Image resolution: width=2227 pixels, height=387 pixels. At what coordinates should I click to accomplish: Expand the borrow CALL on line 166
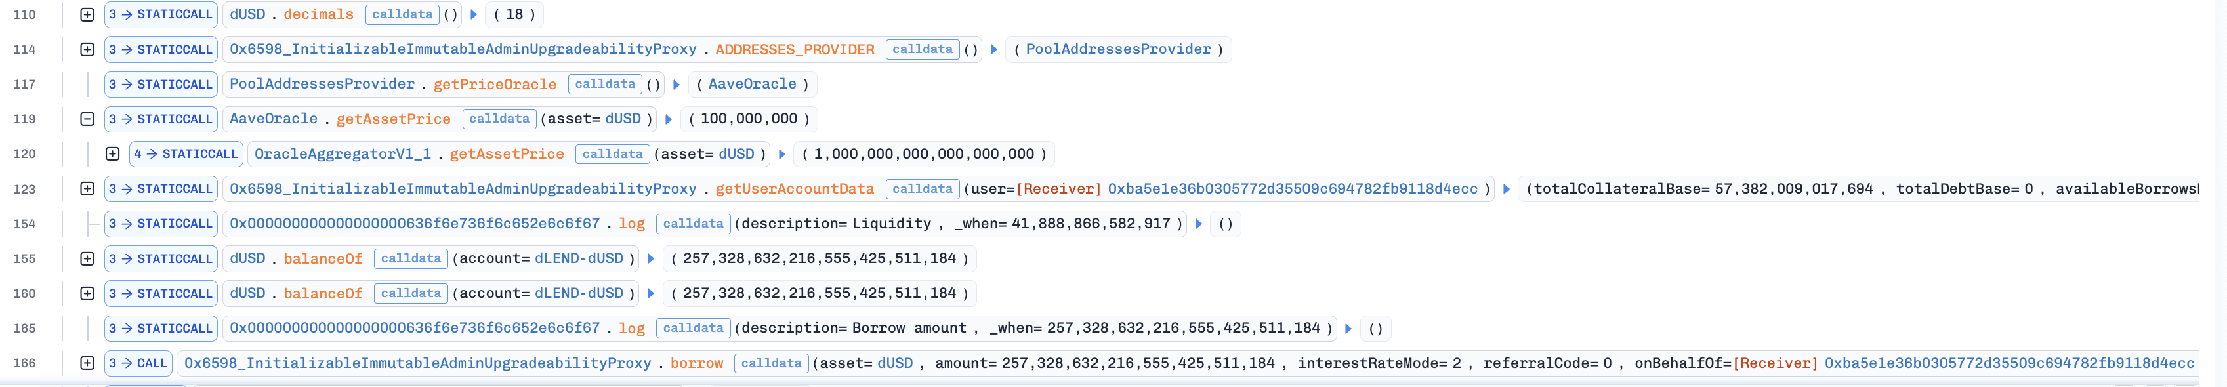87,363
